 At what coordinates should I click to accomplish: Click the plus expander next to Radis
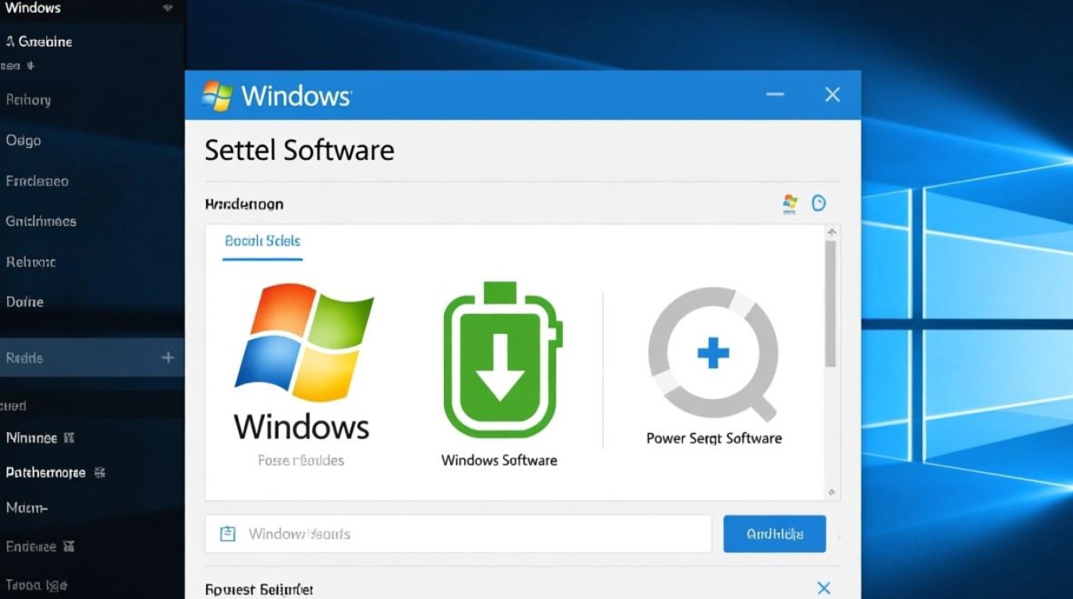click(168, 358)
